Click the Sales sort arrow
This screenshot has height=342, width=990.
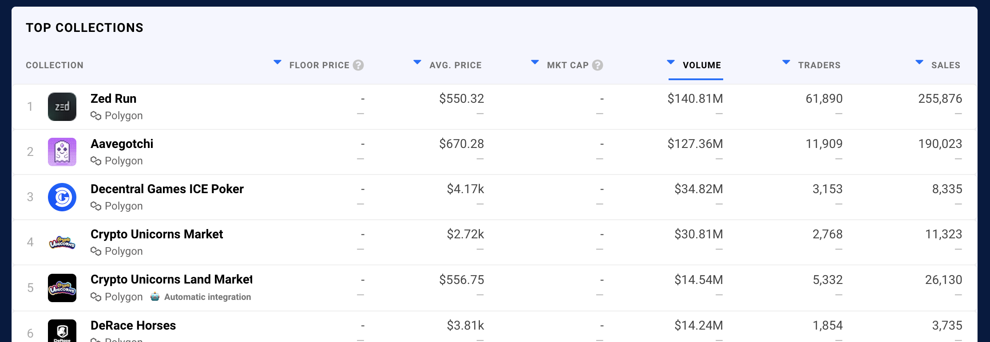pyautogui.click(x=919, y=62)
